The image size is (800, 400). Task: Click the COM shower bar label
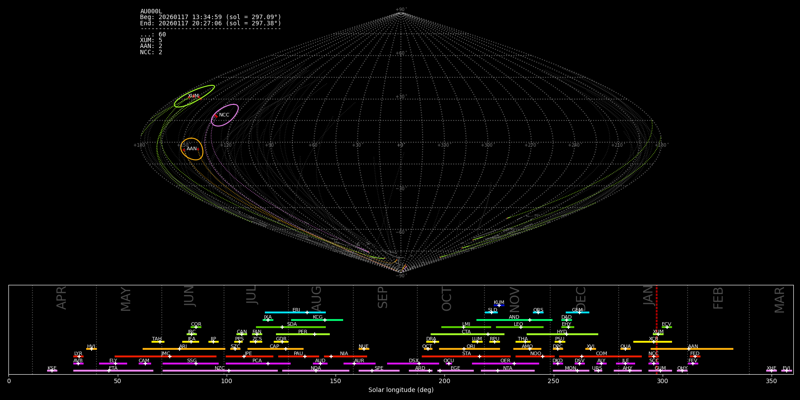point(601,354)
